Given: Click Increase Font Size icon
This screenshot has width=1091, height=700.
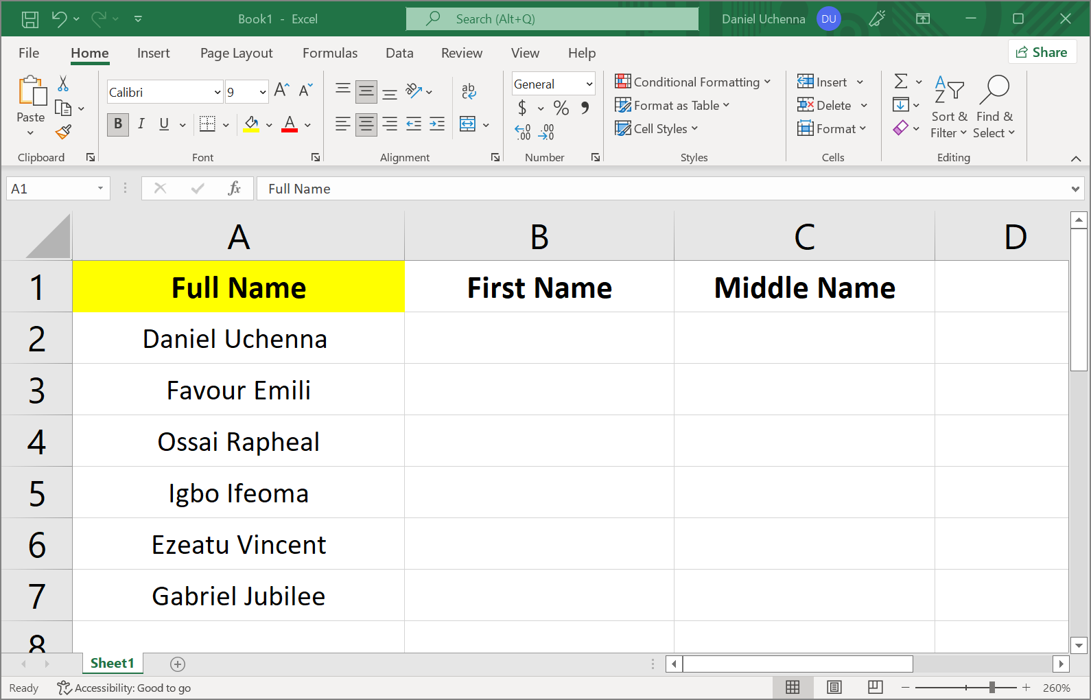Looking at the screenshot, I should [x=281, y=90].
